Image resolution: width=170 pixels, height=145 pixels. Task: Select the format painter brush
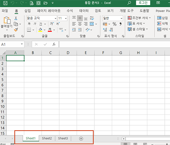click(16, 30)
